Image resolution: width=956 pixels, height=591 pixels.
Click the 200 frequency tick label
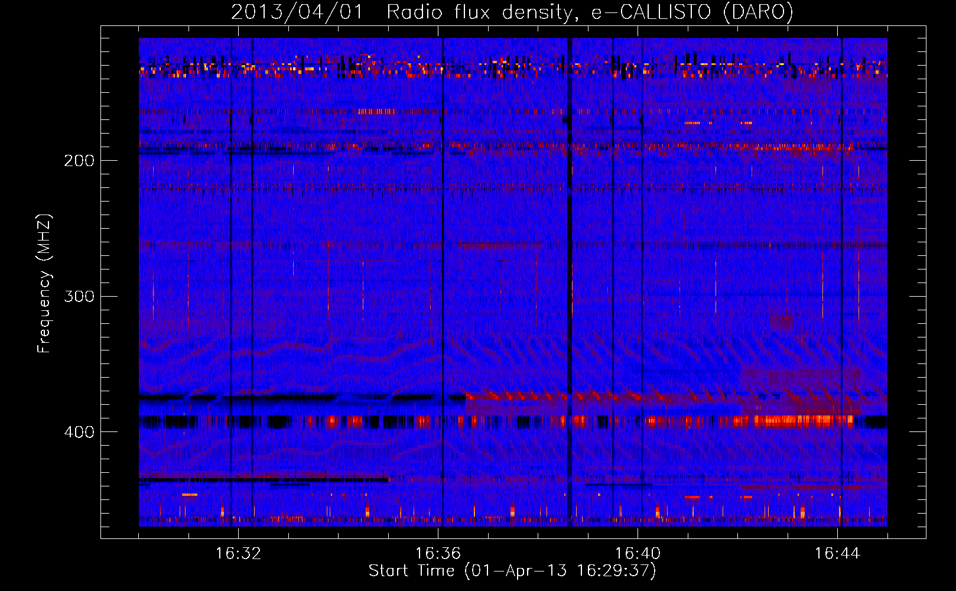click(x=79, y=161)
